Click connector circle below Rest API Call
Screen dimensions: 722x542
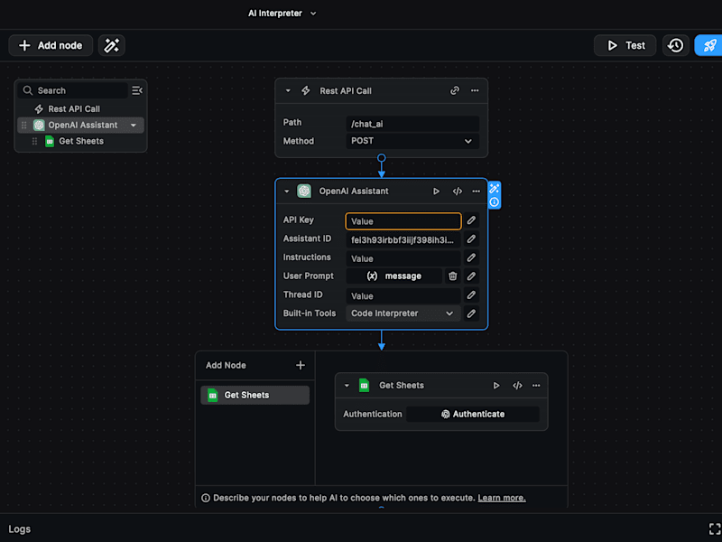click(x=381, y=158)
